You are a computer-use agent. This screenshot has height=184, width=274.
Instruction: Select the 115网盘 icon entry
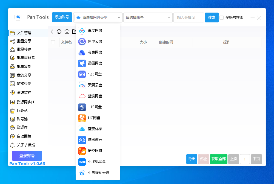coord(82,107)
